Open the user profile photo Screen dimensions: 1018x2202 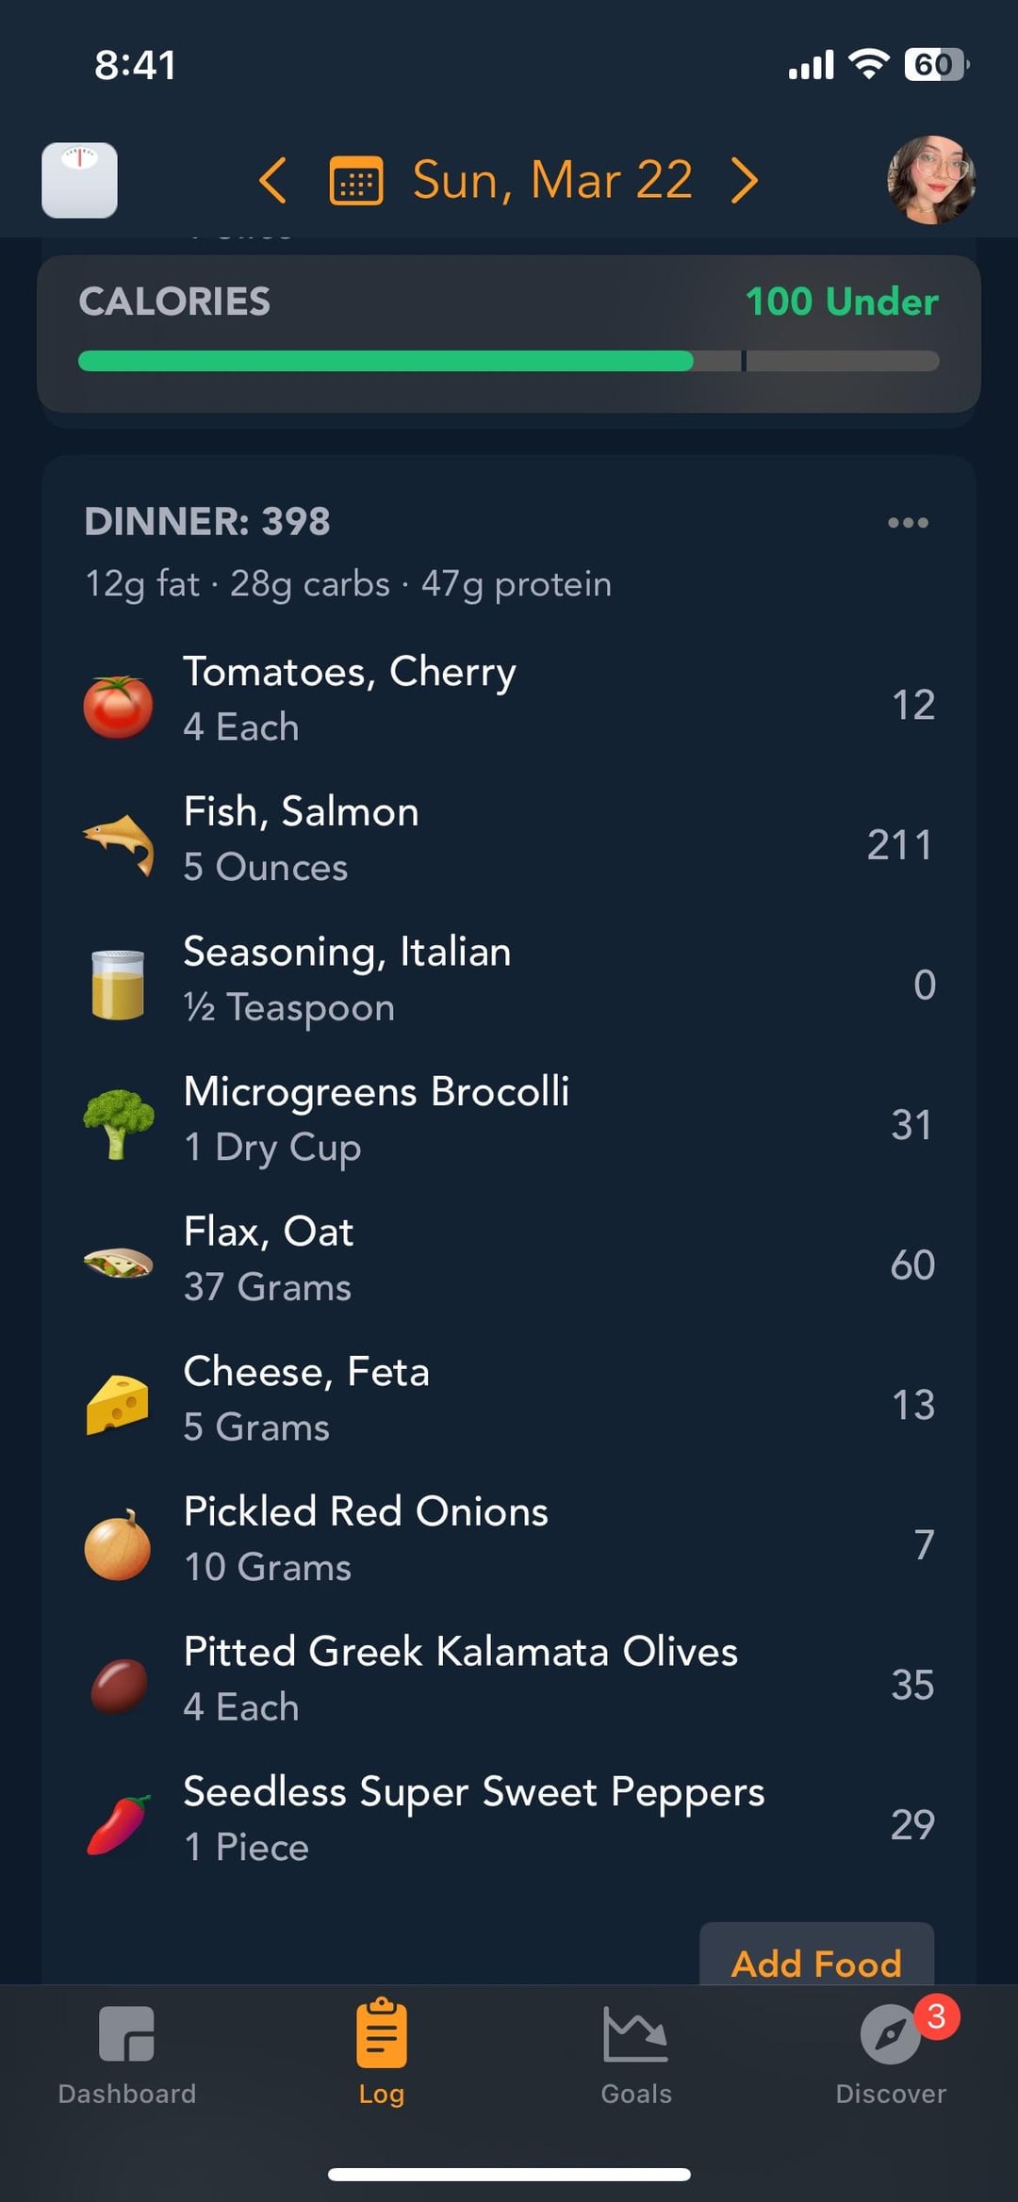(x=931, y=180)
